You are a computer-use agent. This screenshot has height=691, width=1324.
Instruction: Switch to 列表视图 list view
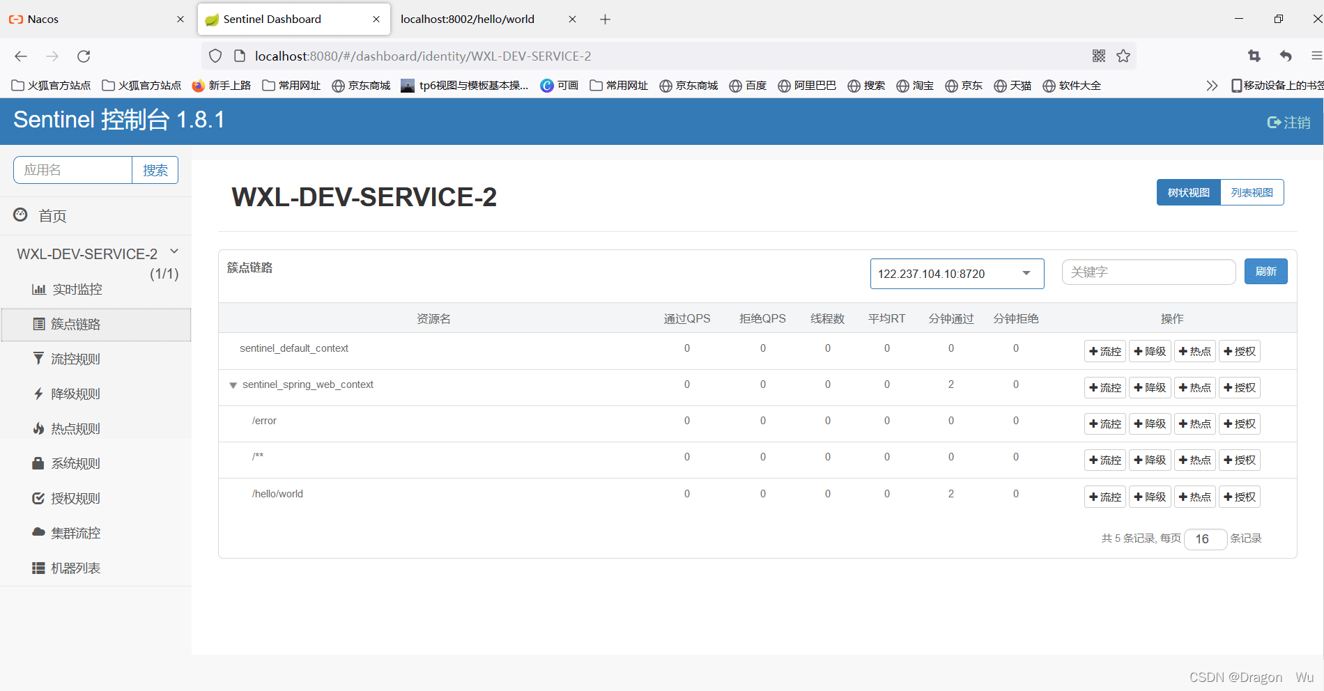(1252, 192)
